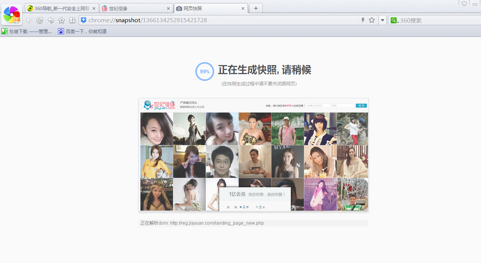Open a new tab with plus button
481x263 pixels.
pos(256,8)
